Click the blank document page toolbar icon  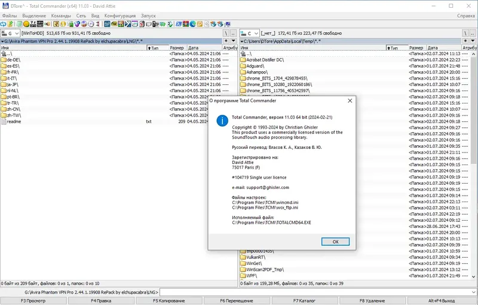(x=207, y=24)
